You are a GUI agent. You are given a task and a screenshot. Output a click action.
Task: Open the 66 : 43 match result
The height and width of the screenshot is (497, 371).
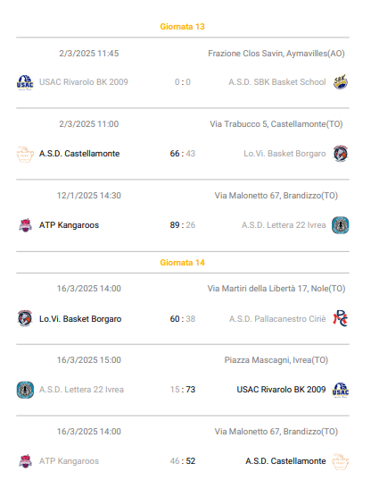[183, 154]
